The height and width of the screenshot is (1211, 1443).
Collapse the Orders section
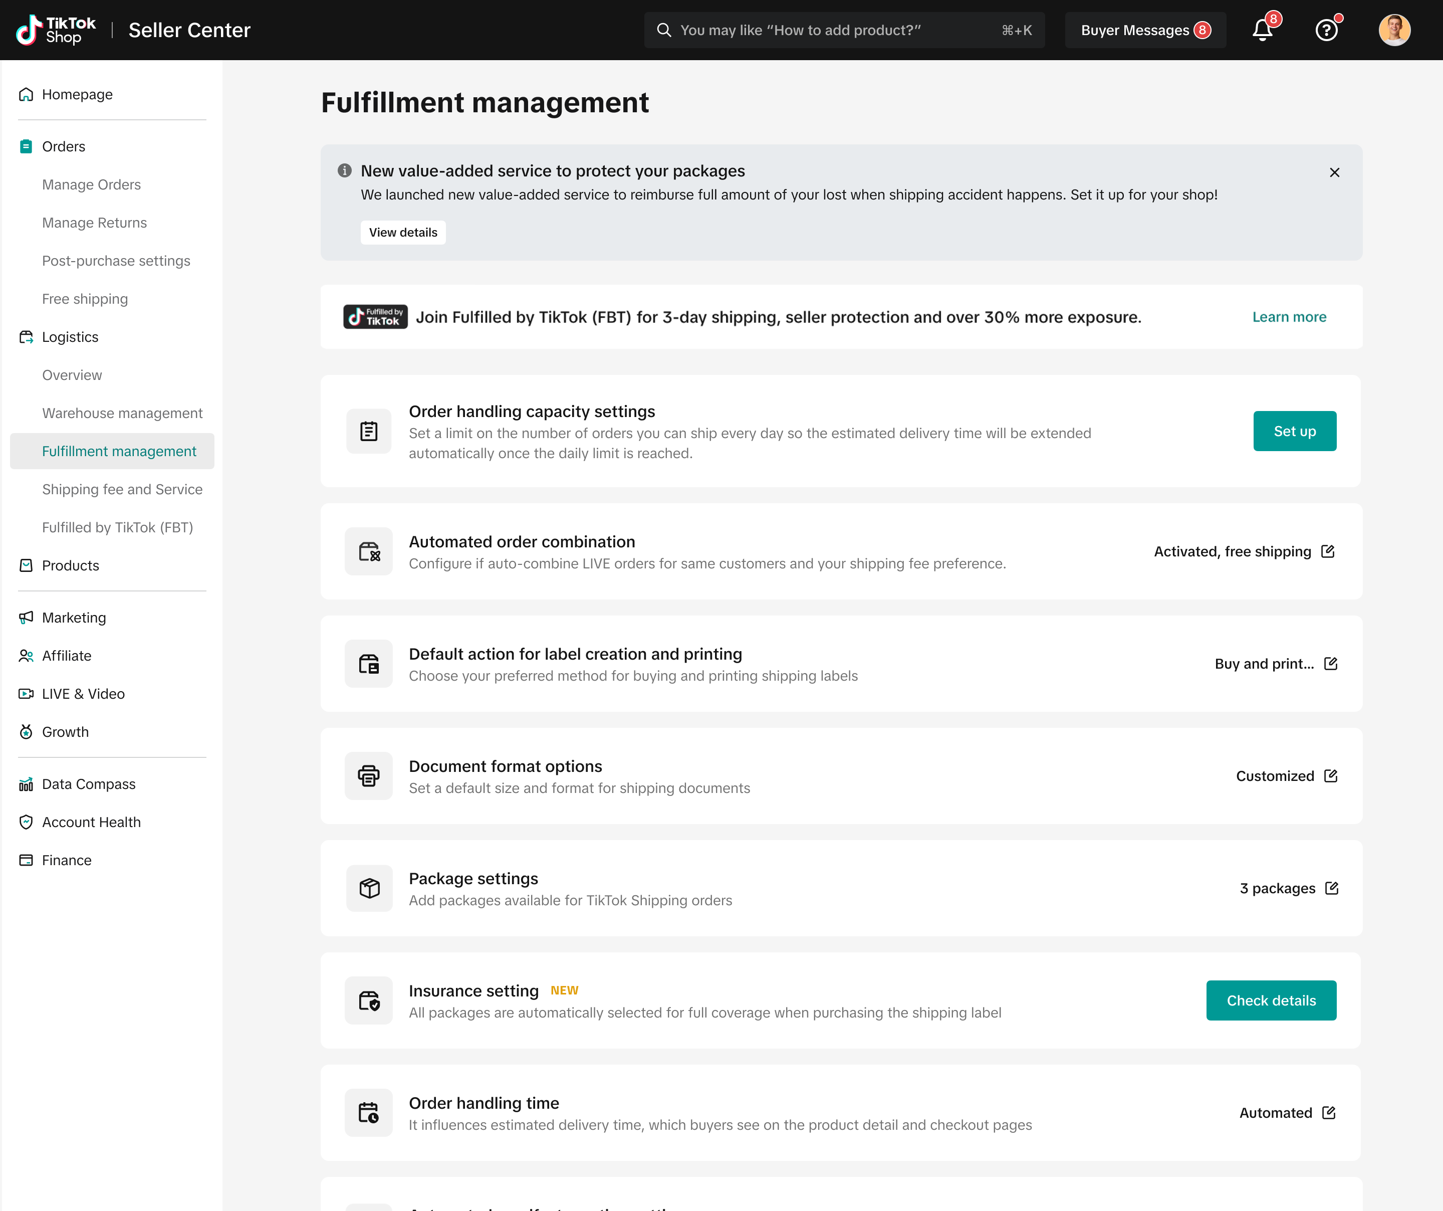click(63, 146)
